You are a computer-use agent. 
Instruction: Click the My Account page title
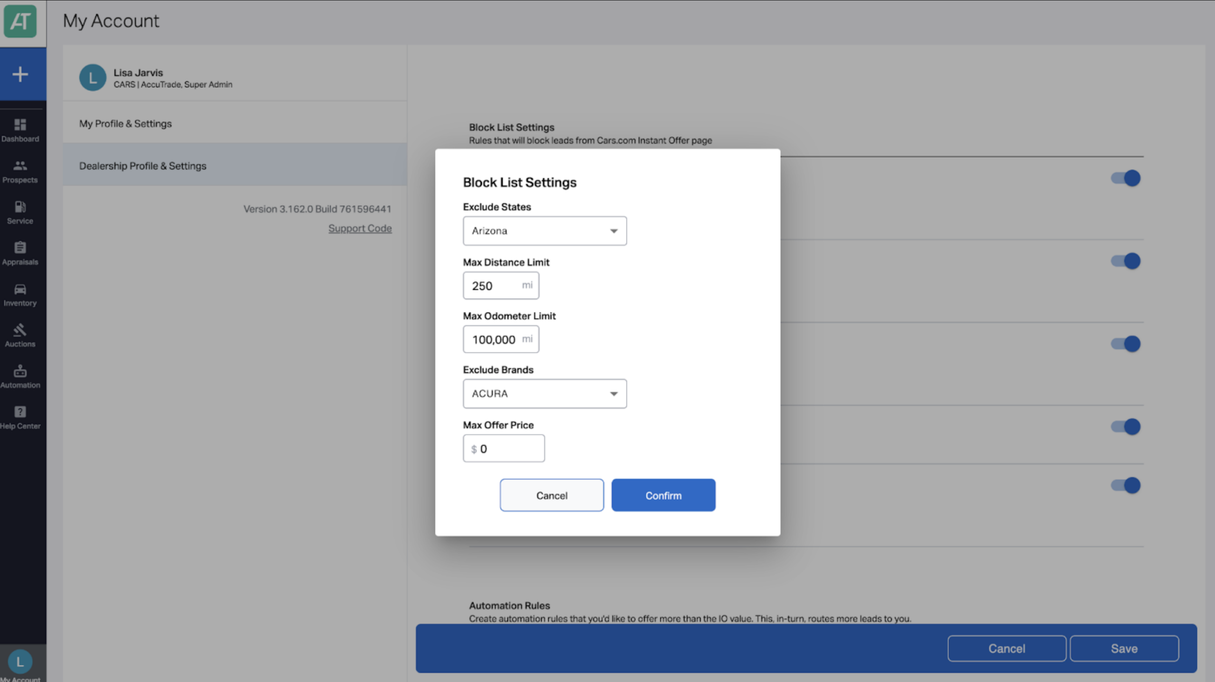[x=111, y=21]
